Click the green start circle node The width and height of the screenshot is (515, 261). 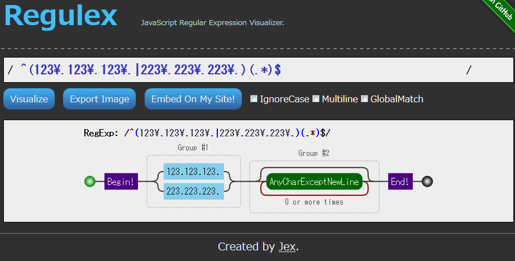[x=90, y=182]
